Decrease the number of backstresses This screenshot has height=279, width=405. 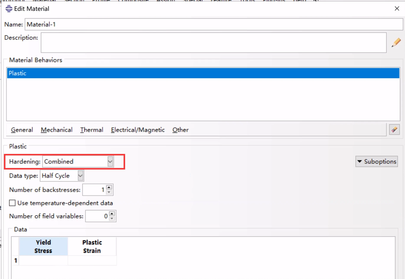(109, 192)
